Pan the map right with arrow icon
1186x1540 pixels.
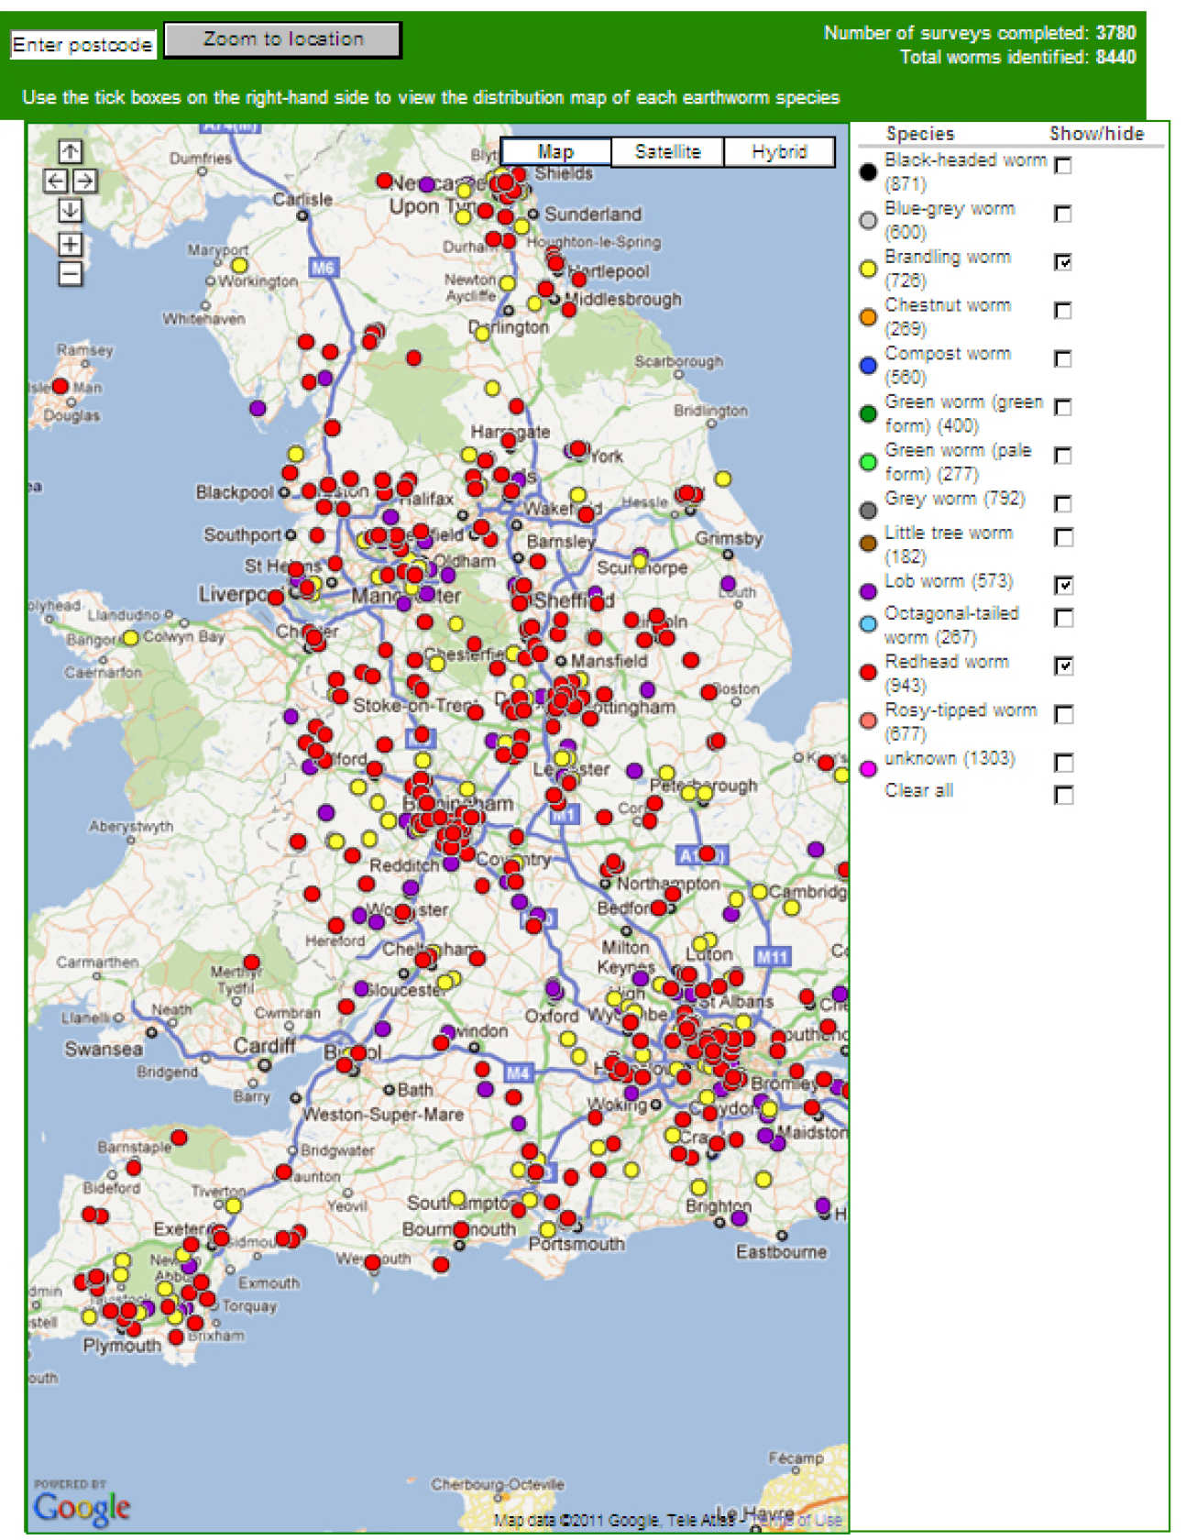(84, 181)
